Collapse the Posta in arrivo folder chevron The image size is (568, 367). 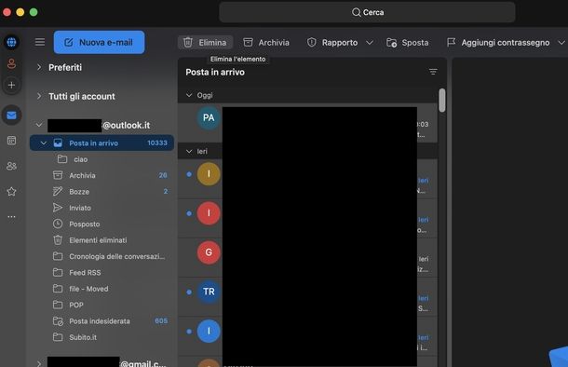point(44,143)
